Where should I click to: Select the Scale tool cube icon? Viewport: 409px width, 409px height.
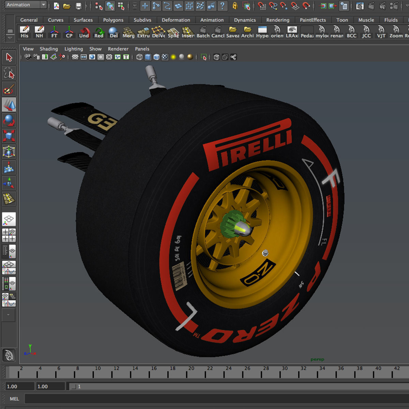9,136
